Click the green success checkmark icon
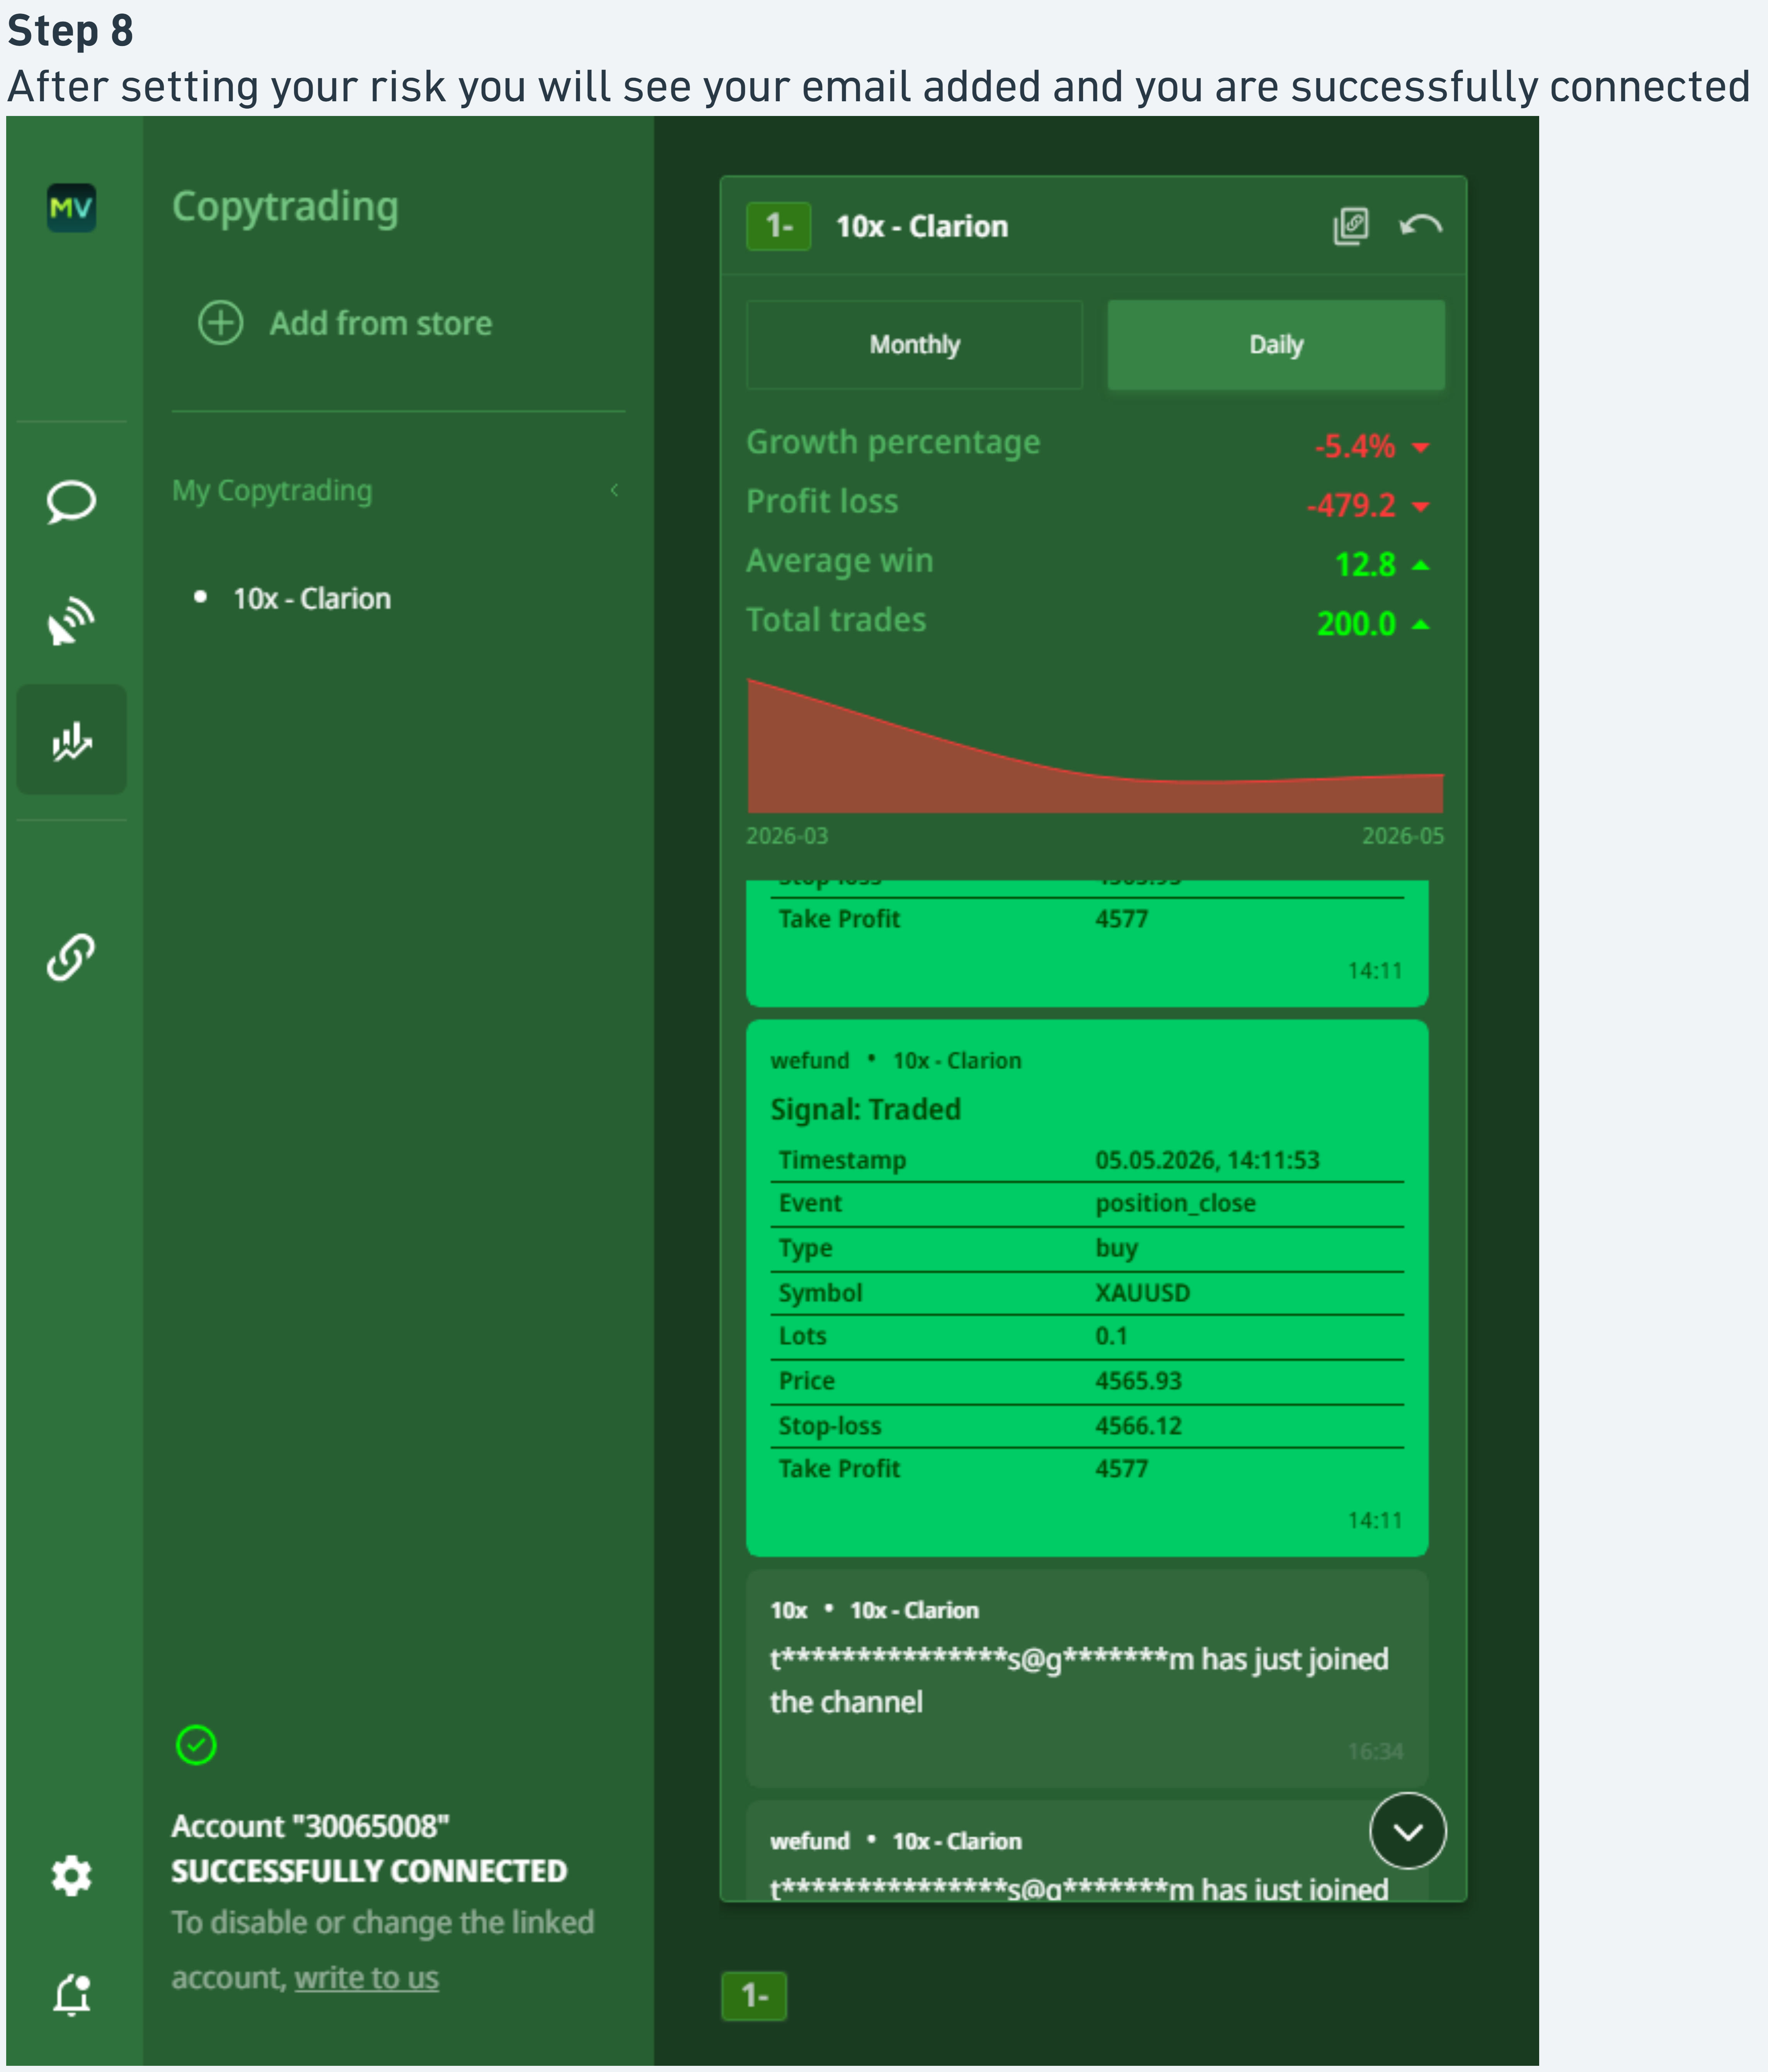This screenshot has width=1768, height=2072. click(196, 1745)
